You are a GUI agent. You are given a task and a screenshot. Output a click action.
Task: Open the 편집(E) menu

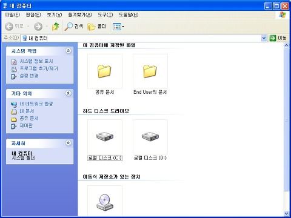(x=33, y=15)
